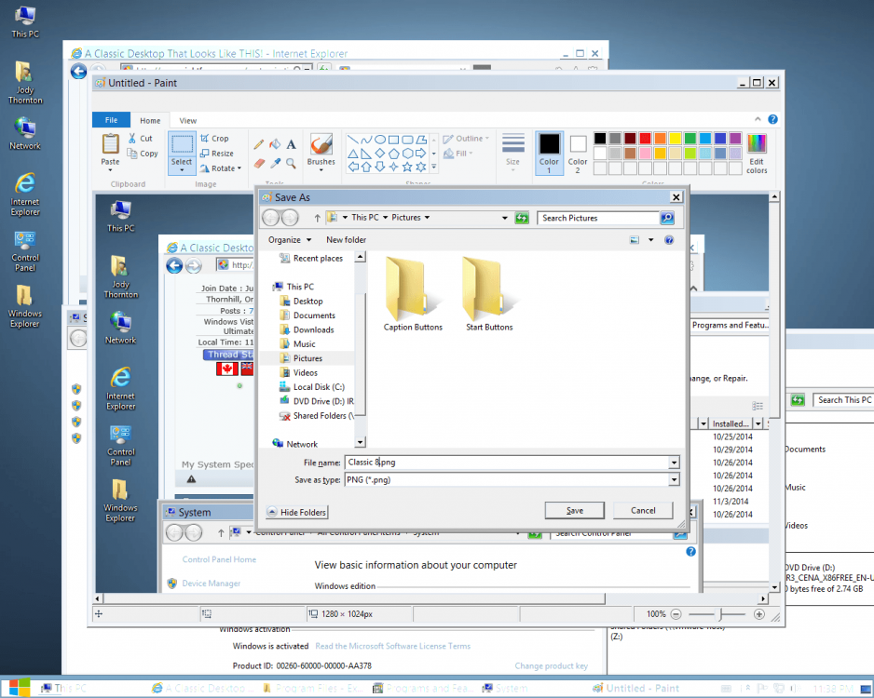Select the Pencil tool in Paint

259,145
